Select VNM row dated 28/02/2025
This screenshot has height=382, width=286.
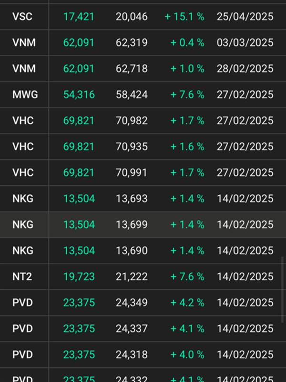coord(143,69)
